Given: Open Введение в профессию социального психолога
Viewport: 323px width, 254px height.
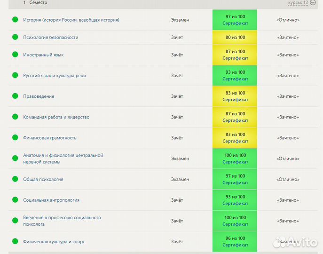Looking at the screenshot, I should (62, 221).
